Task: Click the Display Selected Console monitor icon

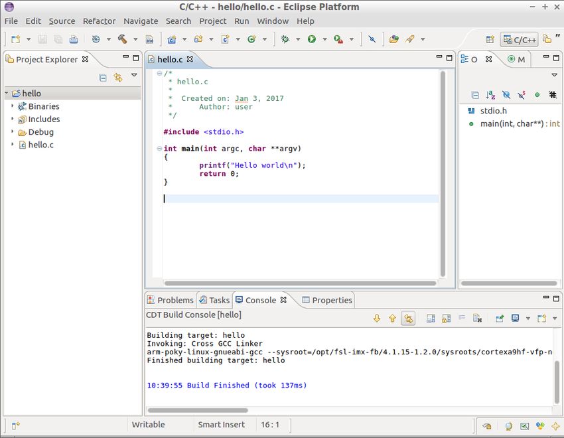Action: [x=516, y=319]
